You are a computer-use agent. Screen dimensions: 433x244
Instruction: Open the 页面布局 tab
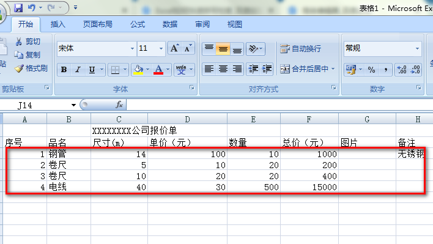(98, 24)
